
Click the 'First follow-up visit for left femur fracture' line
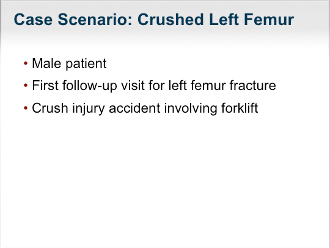coord(154,86)
